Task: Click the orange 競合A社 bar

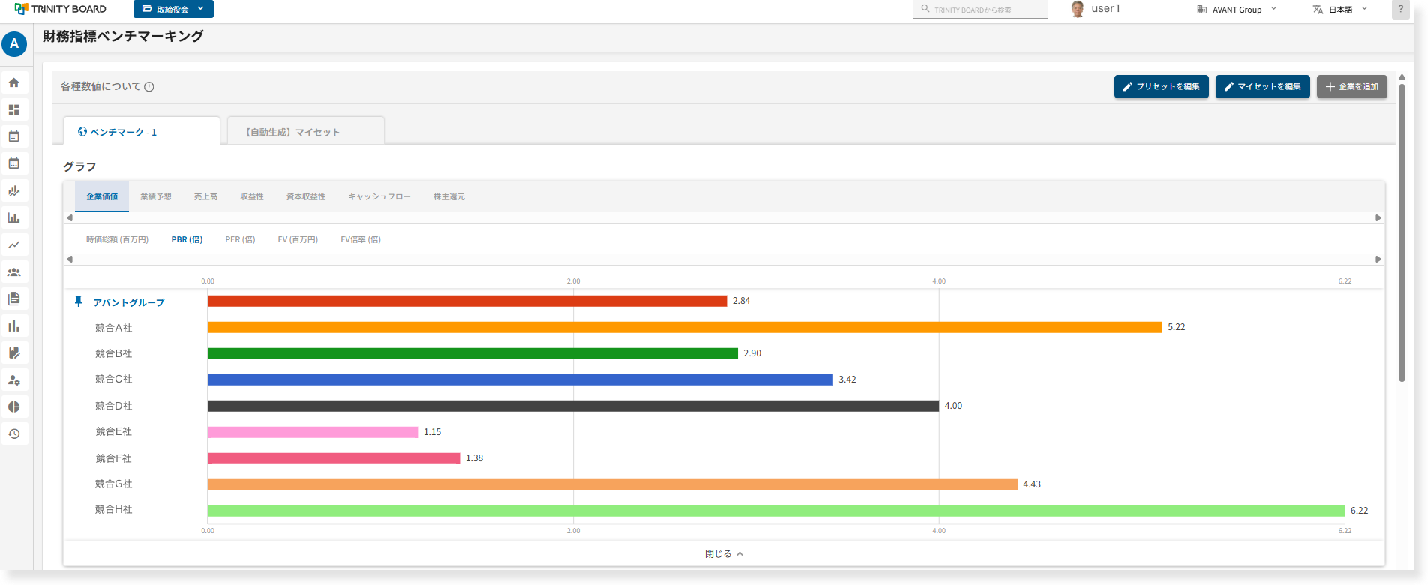Action: [685, 327]
